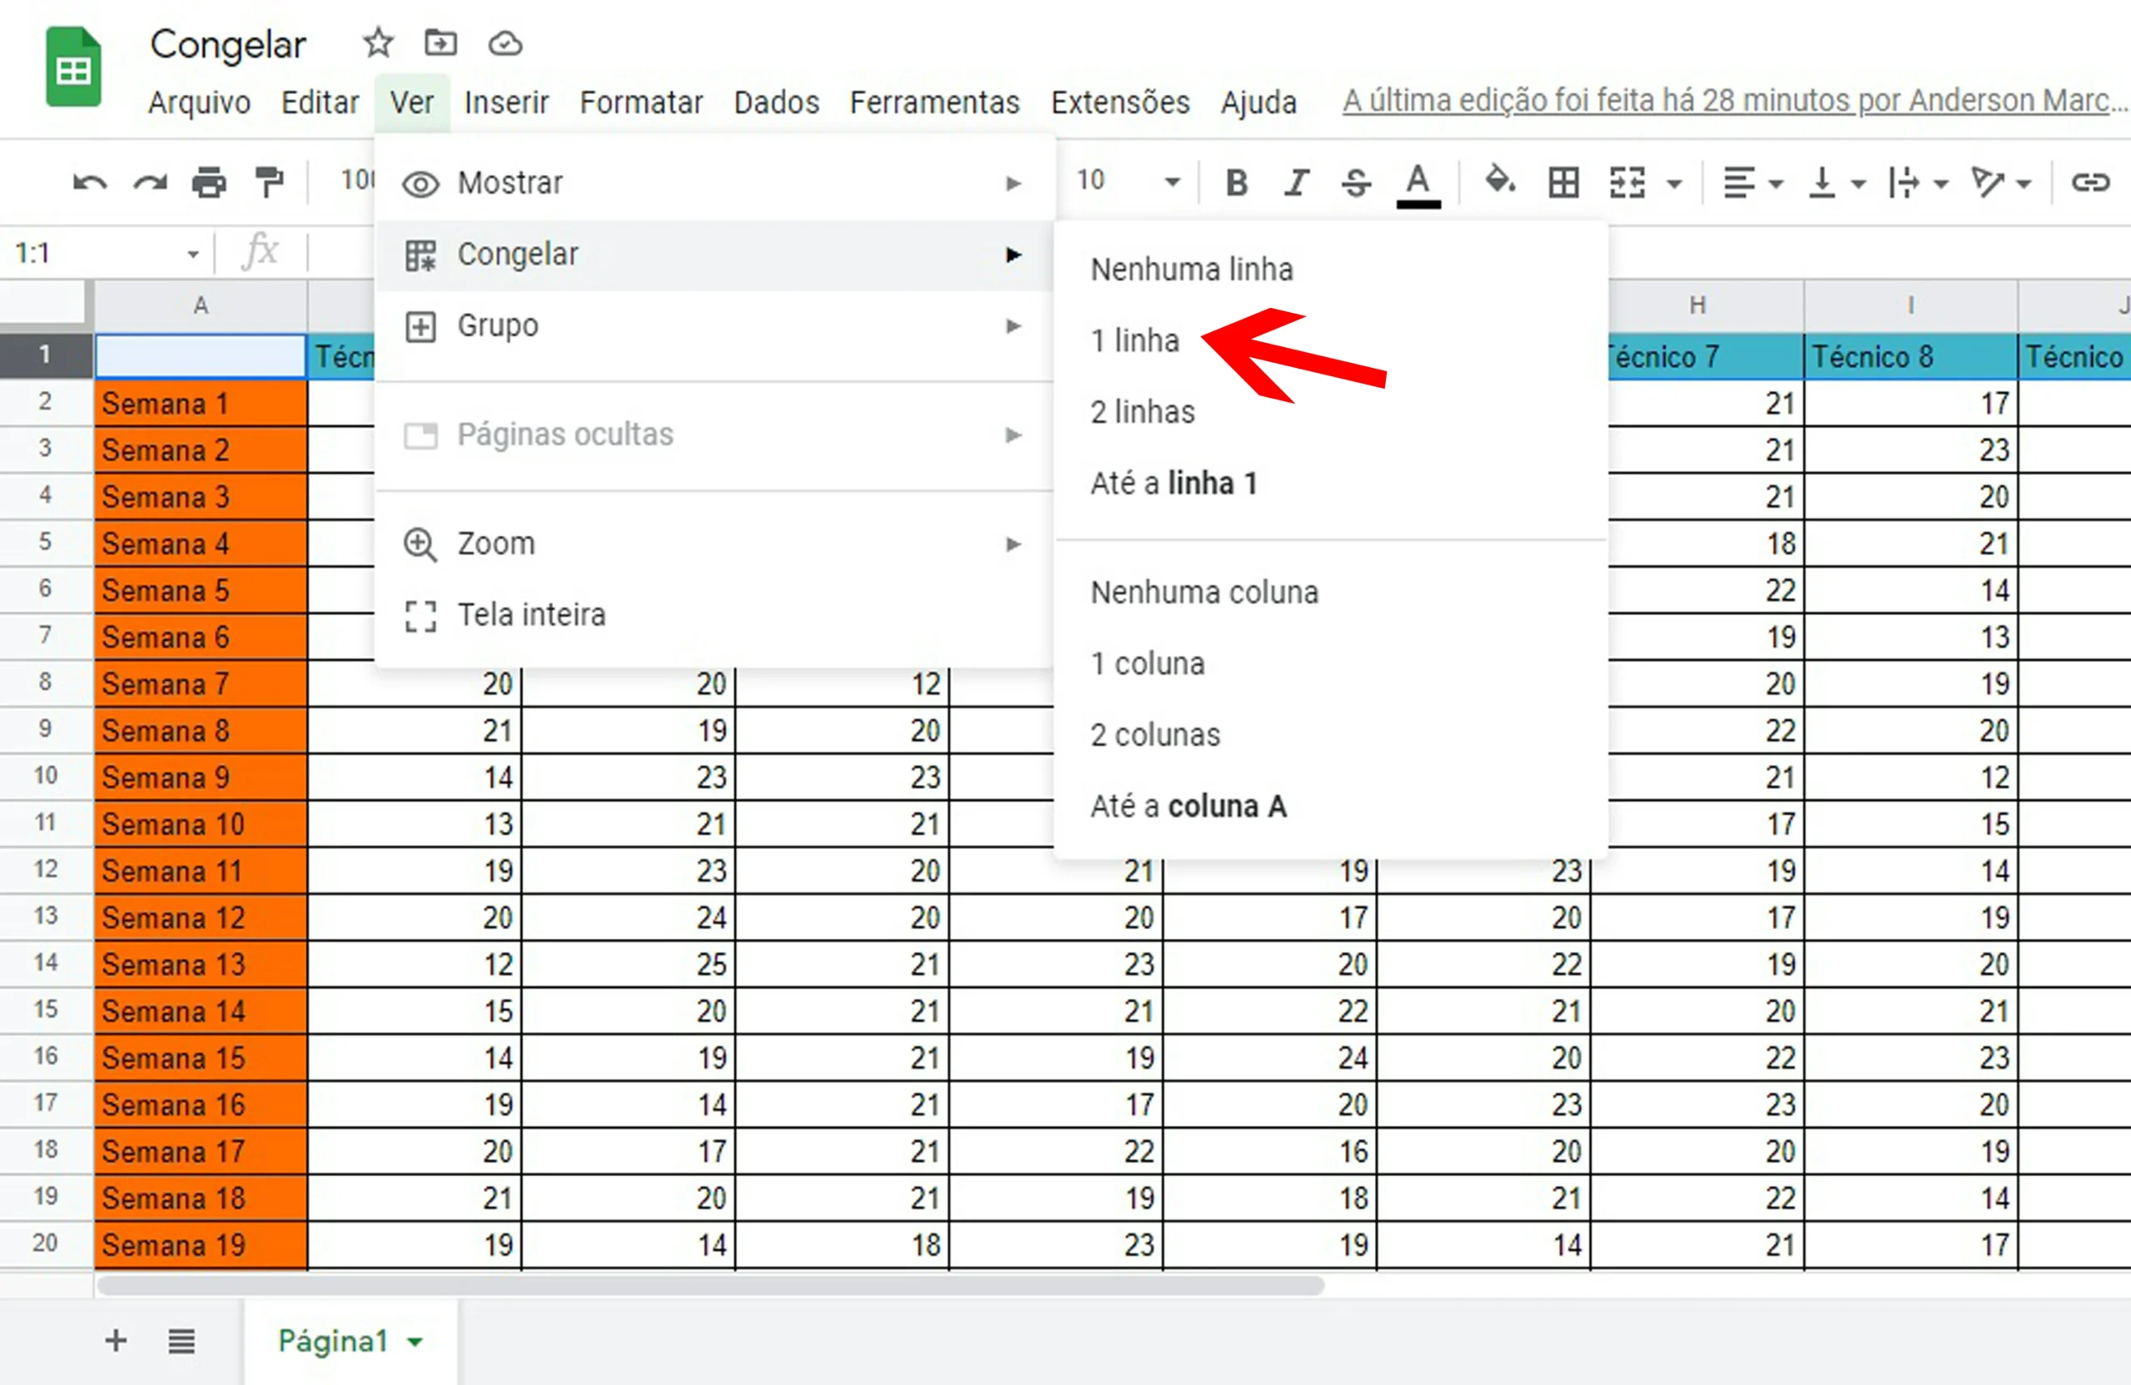Open the move to folder icon
This screenshot has height=1385, width=2131.
(x=440, y=43)
